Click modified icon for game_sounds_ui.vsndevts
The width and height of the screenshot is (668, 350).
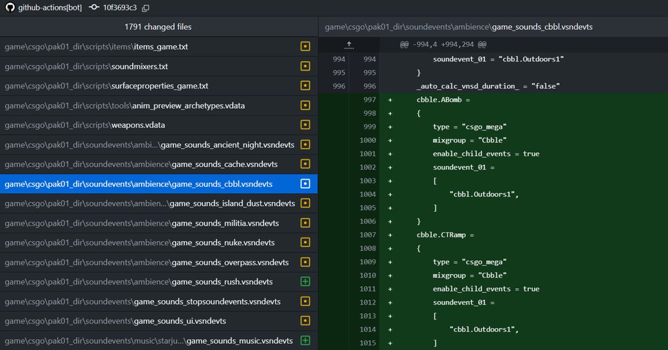click(305, 321)
